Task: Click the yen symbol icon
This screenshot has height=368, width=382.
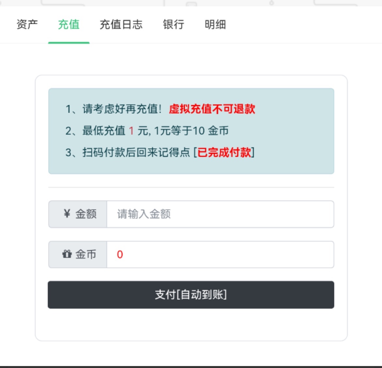Action: (x=67, y=214)
